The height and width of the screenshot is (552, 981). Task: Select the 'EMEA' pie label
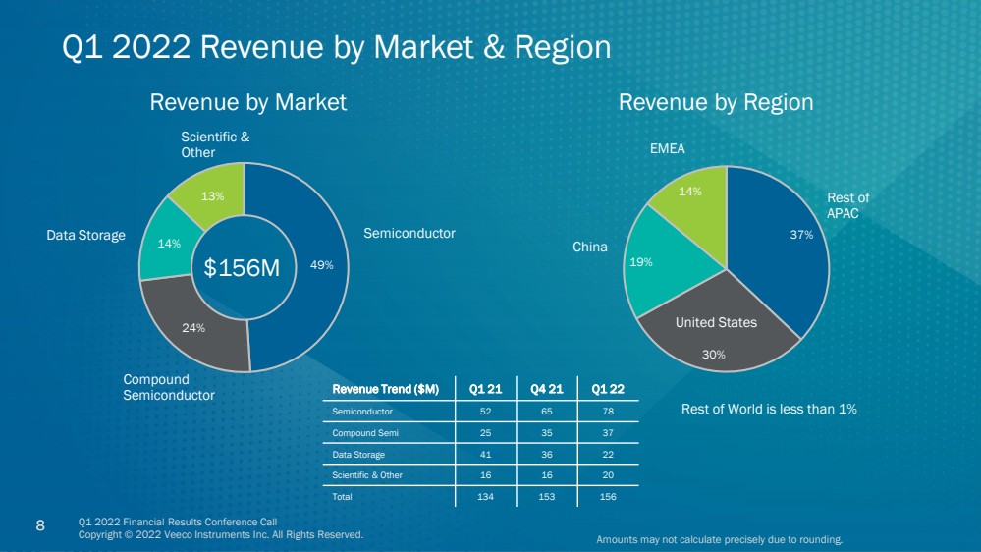point(668,148)
